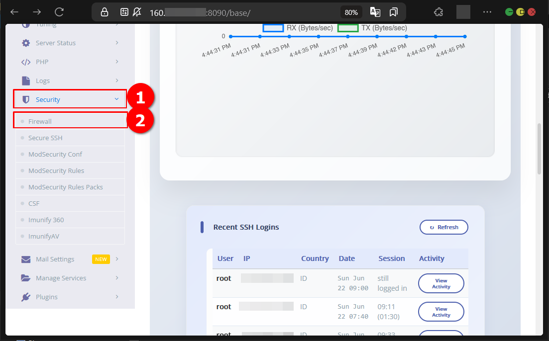The image size is (549, 341).
Task: Click the Manage Services folder icon
Action: 26,278
